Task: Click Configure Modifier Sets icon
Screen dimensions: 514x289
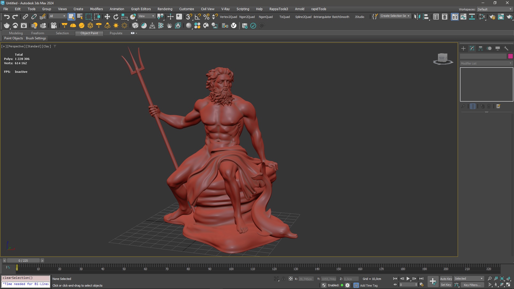Action: click(x=498, y=107)
